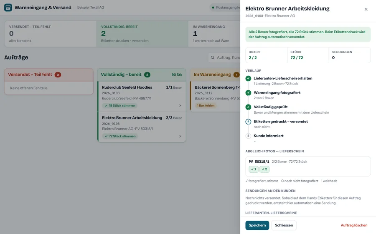Viewport: 376px width, 234px height.
Task: Click the 18 Stück stimmen badge
Action: [x=120, y=105]
